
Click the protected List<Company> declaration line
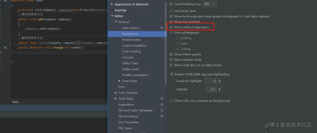(63, 10)
